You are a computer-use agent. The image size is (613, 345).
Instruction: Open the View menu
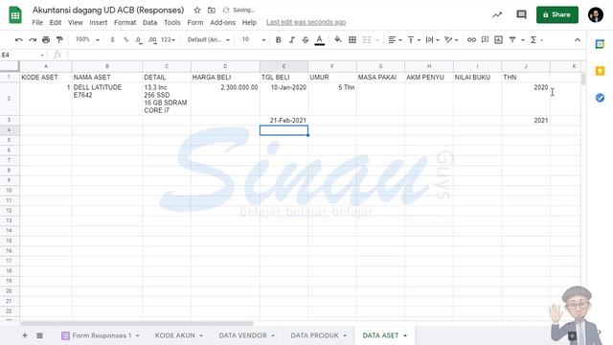coord(76,23)
